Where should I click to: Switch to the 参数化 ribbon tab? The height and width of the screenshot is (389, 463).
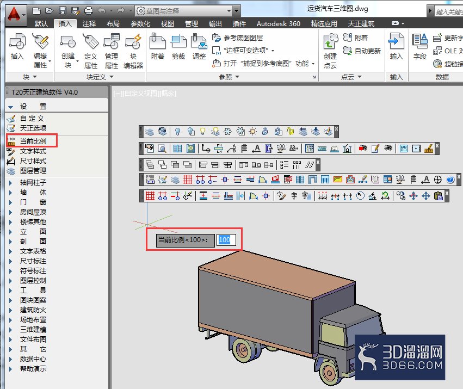coord(140,23)
